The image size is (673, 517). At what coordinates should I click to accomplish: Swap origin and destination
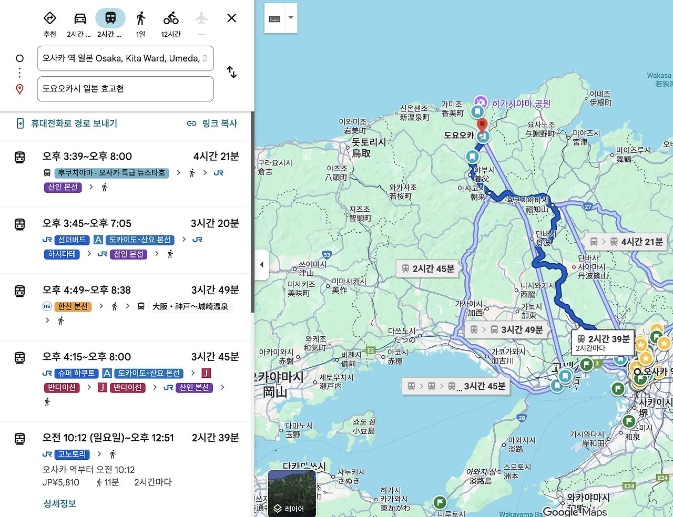[x=232, y=72]
